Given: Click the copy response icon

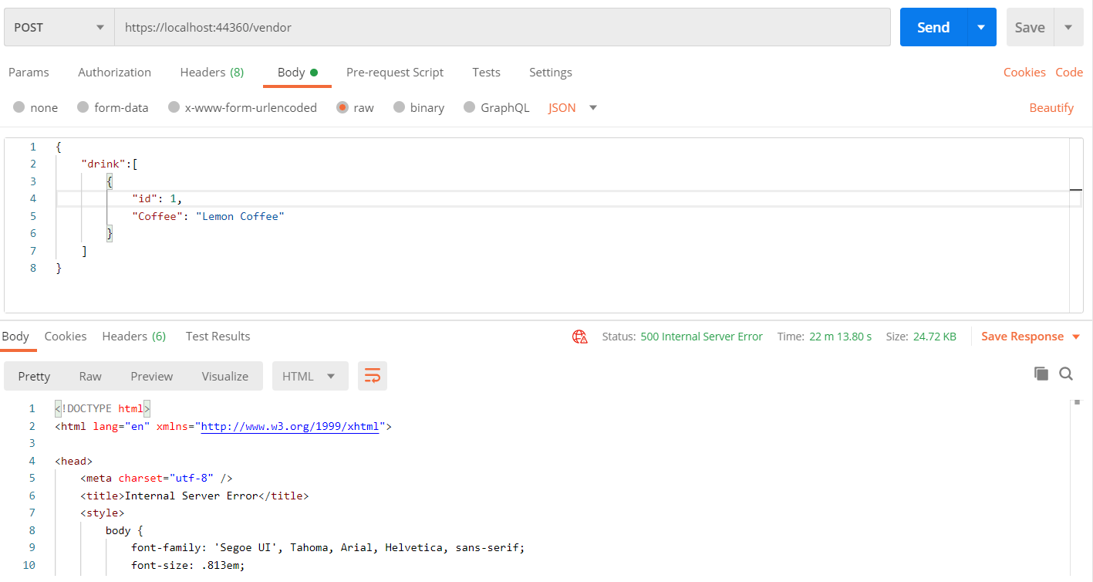Looking at the screenshot, I should click(1041, 373).
